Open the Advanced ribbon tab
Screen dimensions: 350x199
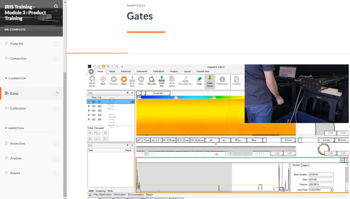coord(126,71)
